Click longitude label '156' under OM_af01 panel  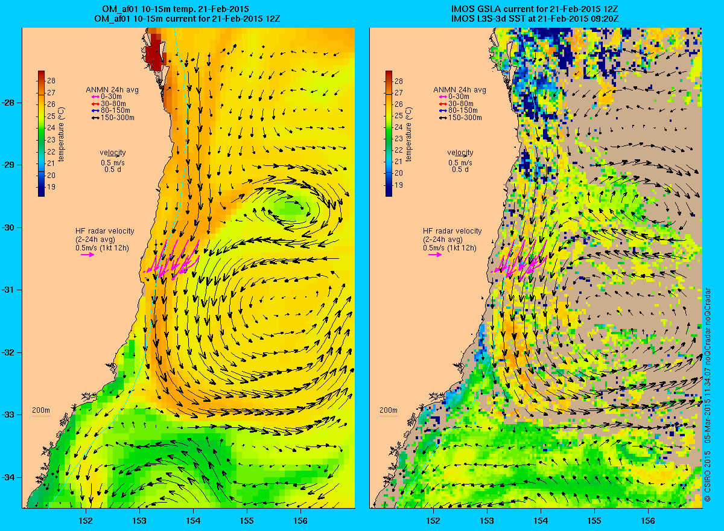tap(300, 520)
